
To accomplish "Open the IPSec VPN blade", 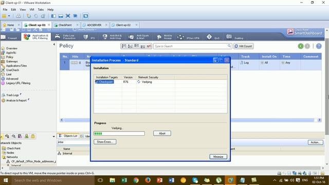I will point(188,38).
